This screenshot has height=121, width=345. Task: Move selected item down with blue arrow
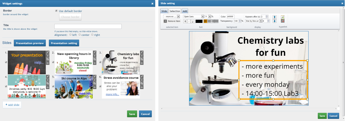coord(274,21)
